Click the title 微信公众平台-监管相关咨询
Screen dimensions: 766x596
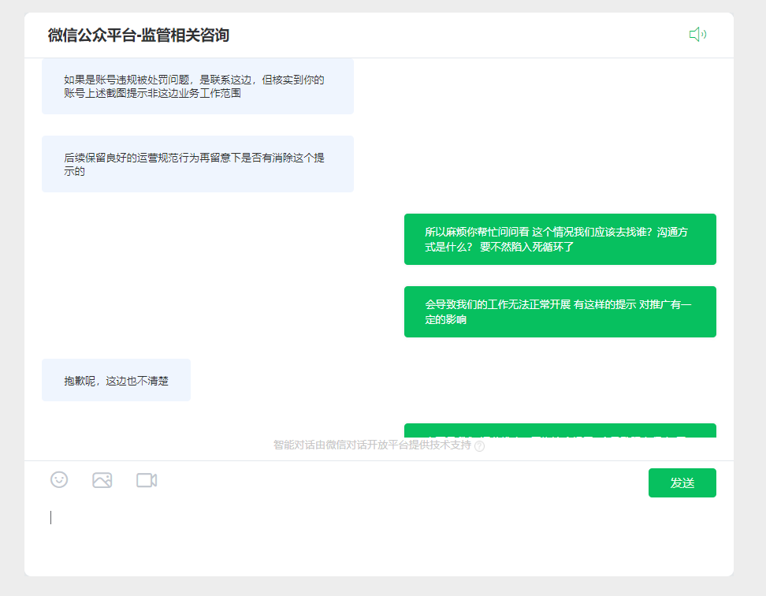tap(138, 35)
